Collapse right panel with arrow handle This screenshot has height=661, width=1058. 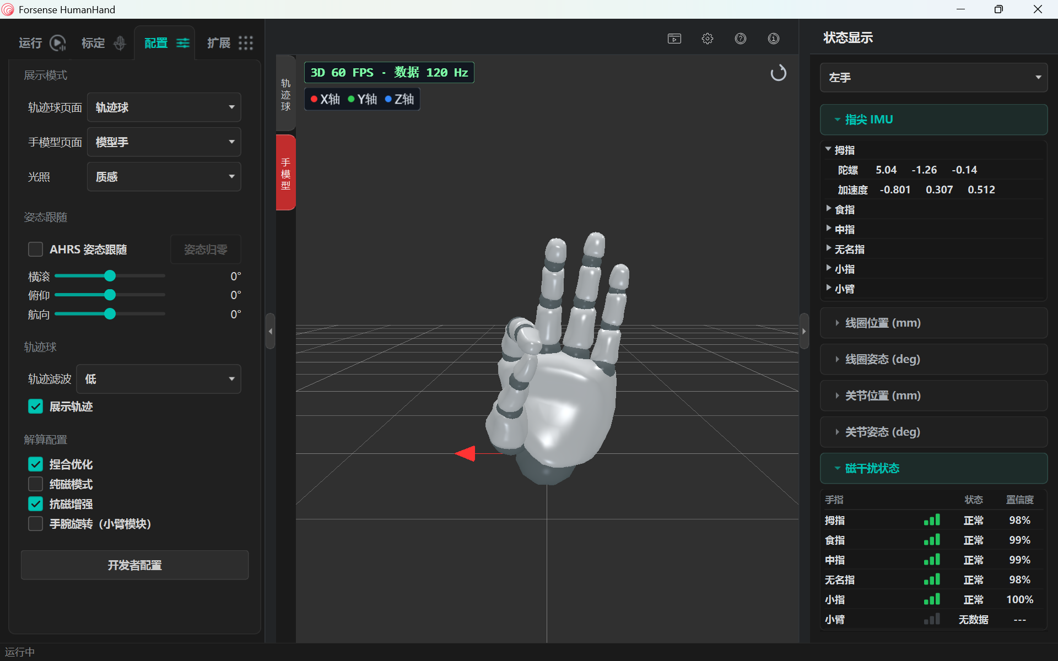804,331
